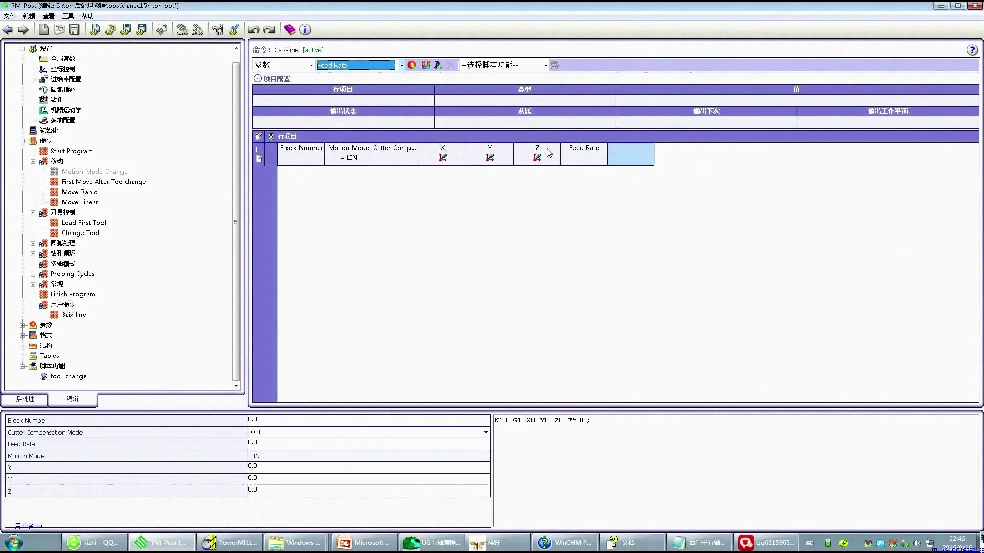Select Move Linear command in tree

(79, 202)
